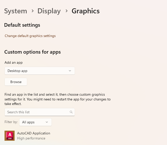The image size is (167, 145).
Task: Go back to System breadcrumb
Action: 16,11
